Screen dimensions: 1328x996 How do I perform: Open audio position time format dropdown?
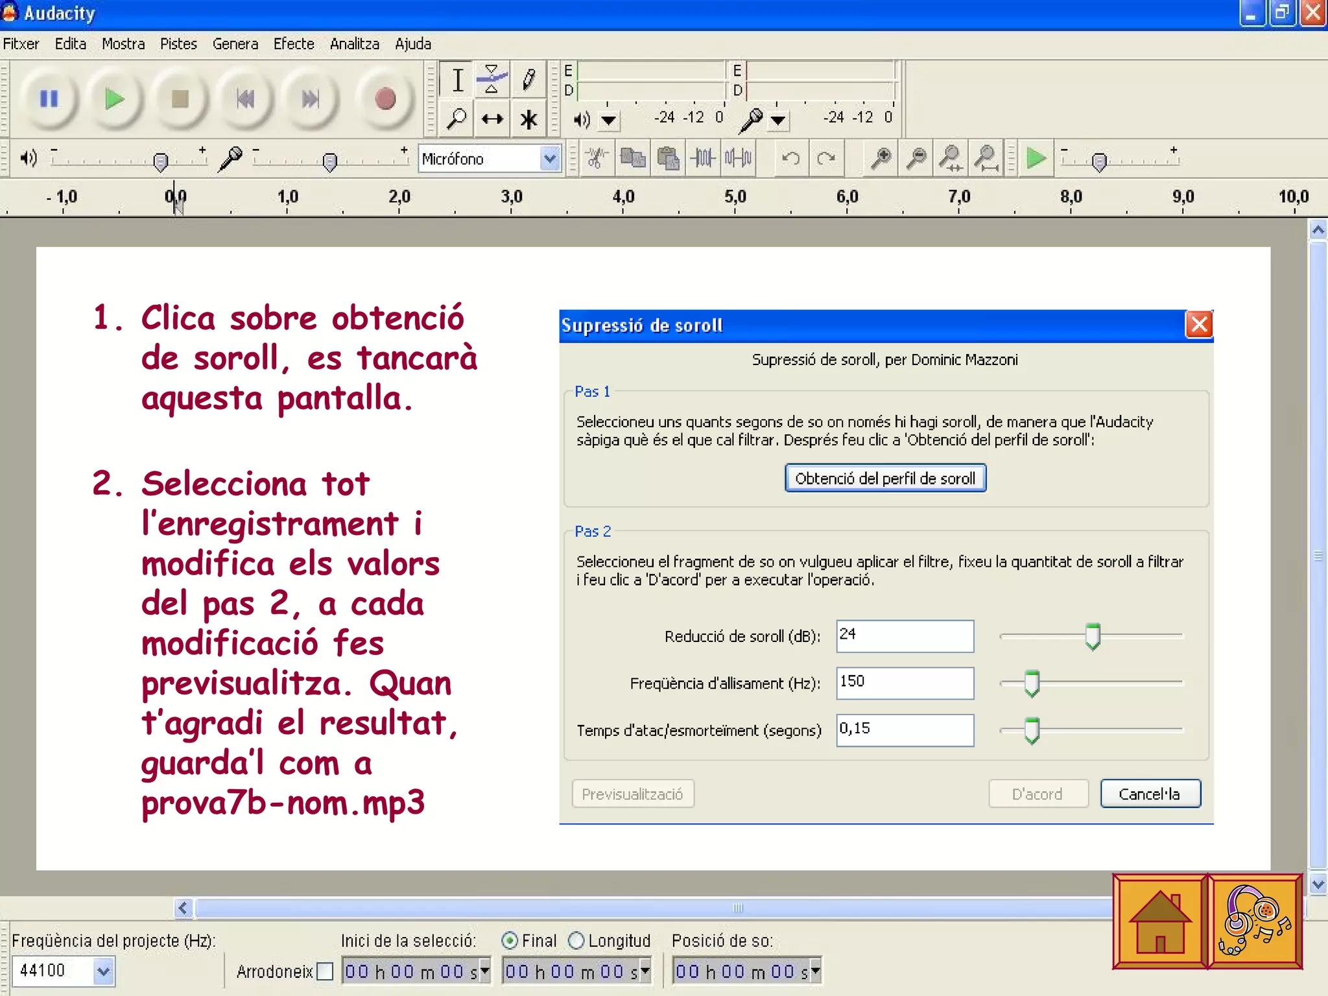click(x=815, y=971)
